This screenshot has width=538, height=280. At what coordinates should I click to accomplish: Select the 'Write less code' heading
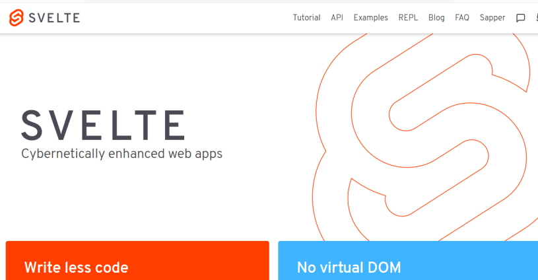tap(76, 267)
